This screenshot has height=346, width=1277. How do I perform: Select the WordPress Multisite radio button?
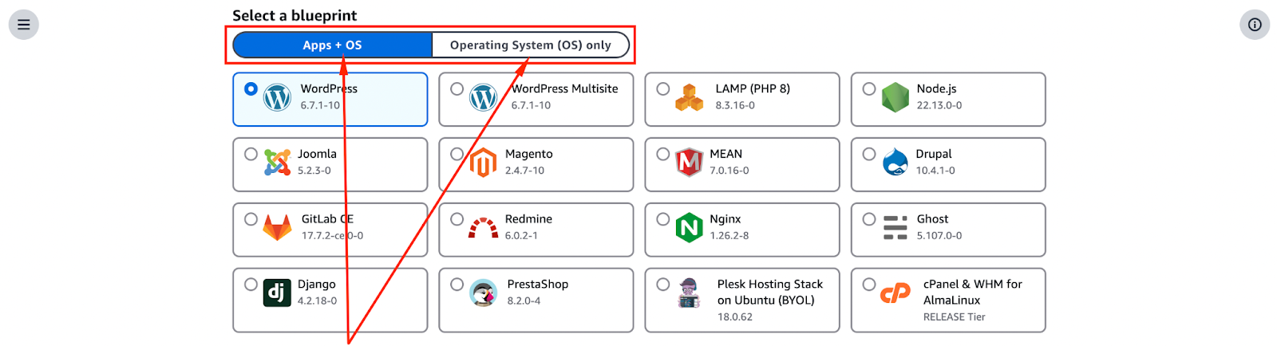[x=457, y=88]
